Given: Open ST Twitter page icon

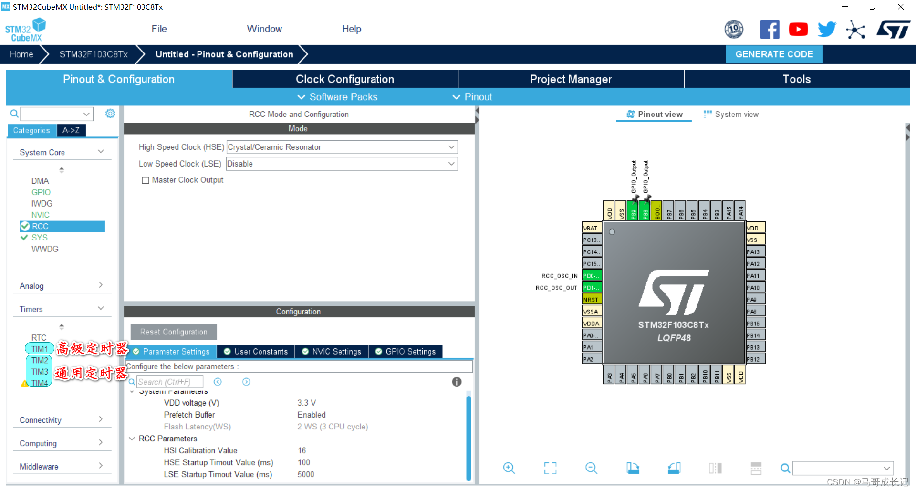Looking at the screenshot, I should pos(827,30).
